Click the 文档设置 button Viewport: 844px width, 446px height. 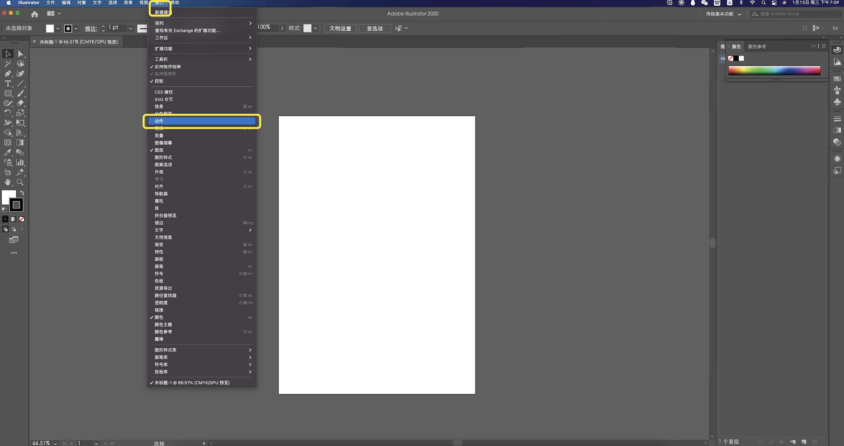point(340,28)
